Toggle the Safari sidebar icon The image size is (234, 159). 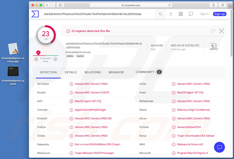(60, 5)
